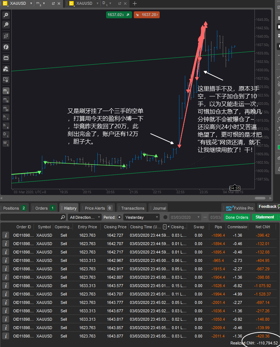Viewport: 280px width, 347px height.
Task: Open the chart type bars icon
Action: pyautogui.click(x=6, y=36)
